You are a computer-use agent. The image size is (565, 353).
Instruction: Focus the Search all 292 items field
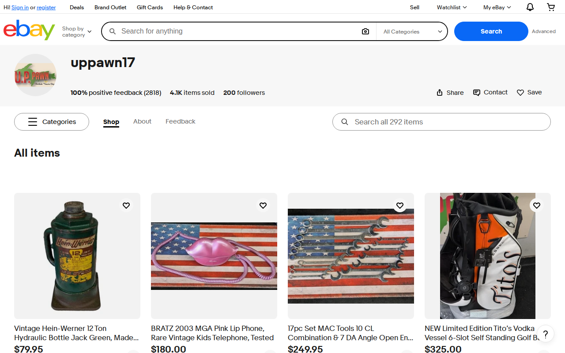[x=441, y=122]
